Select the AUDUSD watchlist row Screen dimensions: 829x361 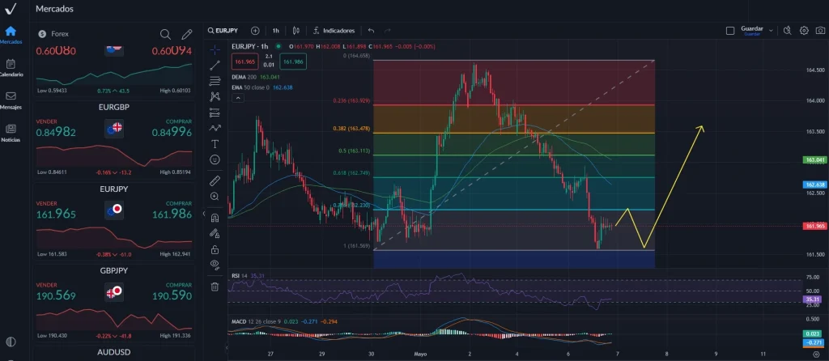coord(113,352)
